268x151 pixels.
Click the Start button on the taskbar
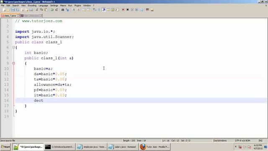point(5,147)
